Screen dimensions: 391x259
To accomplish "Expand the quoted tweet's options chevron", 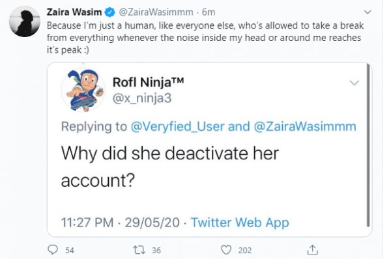I will tap(354, 83).
